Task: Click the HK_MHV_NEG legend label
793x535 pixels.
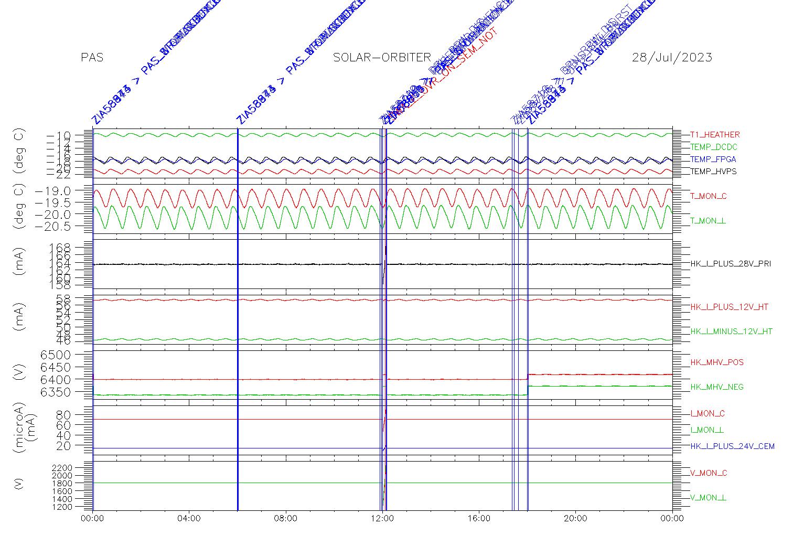Action: [717, 387]
